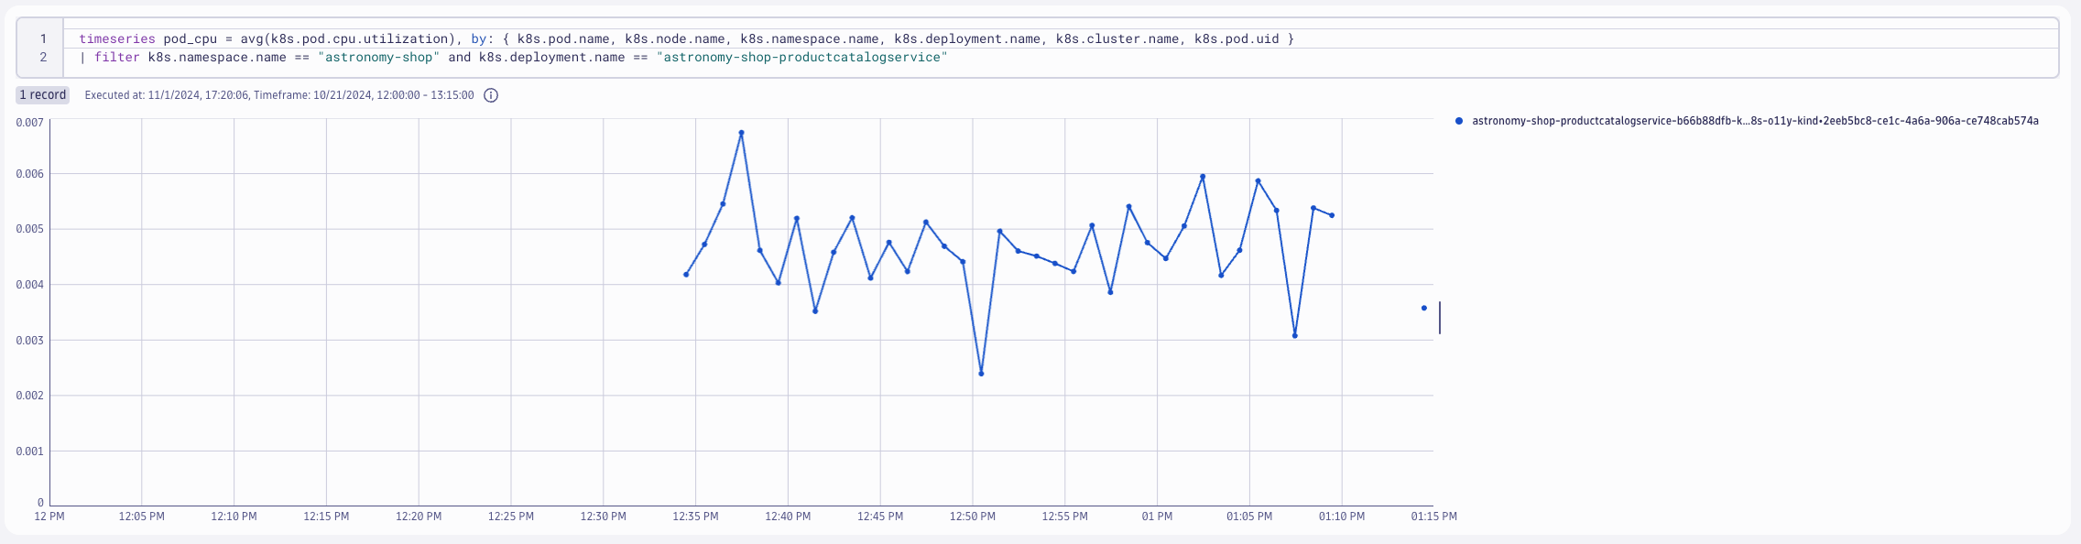
Task: Click the 01:05 PM x-axis label
Action: point(1249,517)
